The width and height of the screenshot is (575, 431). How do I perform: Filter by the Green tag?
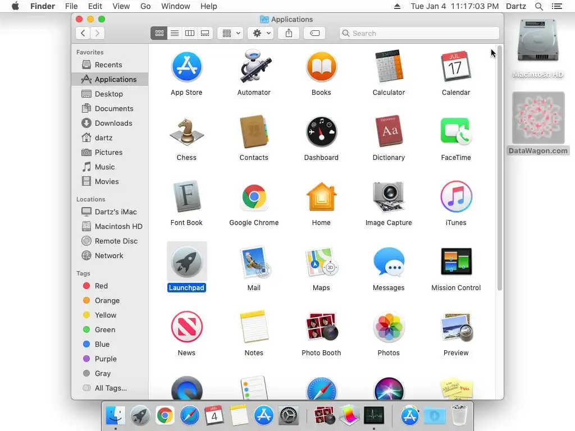110,330
